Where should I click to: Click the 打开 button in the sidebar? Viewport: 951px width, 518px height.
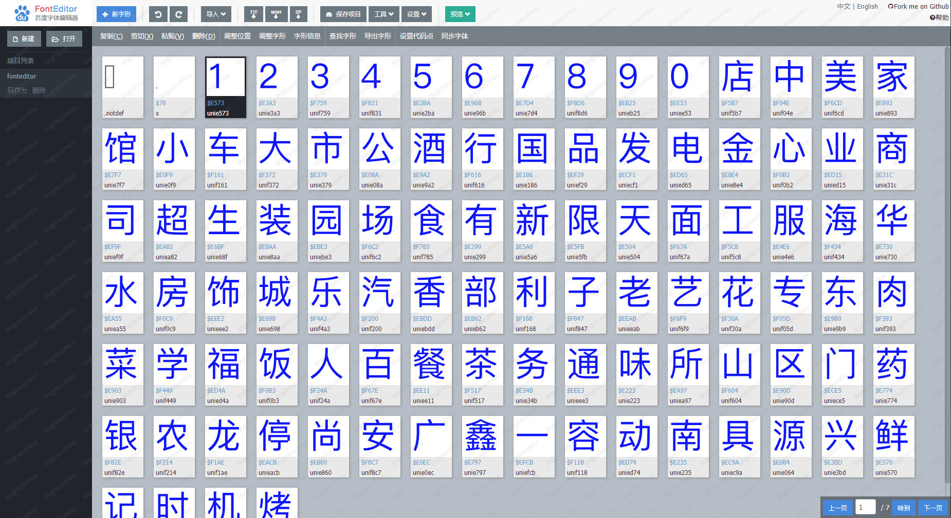click(64, 39)
